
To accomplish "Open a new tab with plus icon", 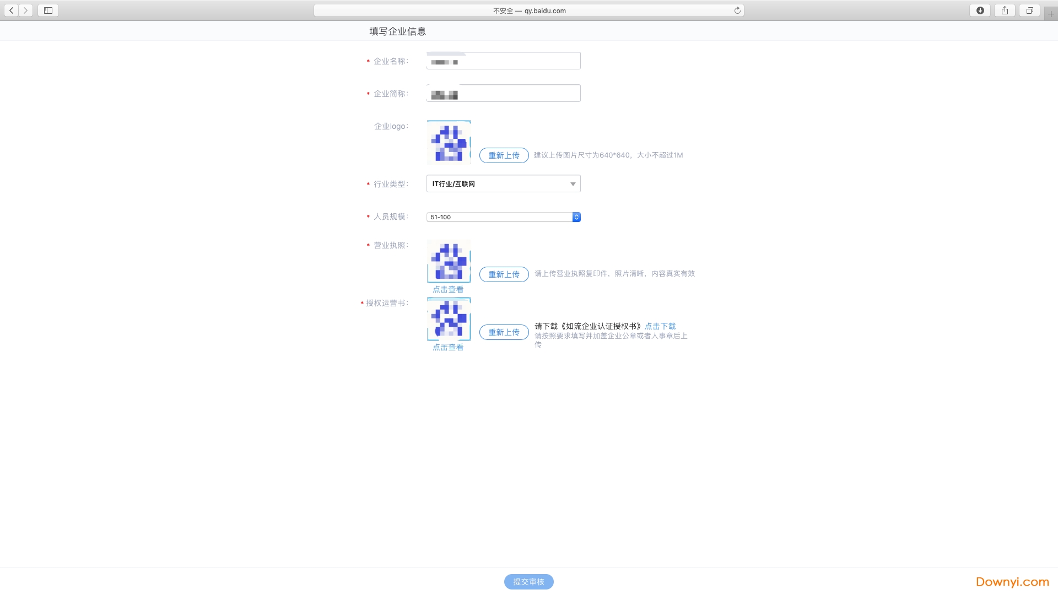I will pos(1051,14).
